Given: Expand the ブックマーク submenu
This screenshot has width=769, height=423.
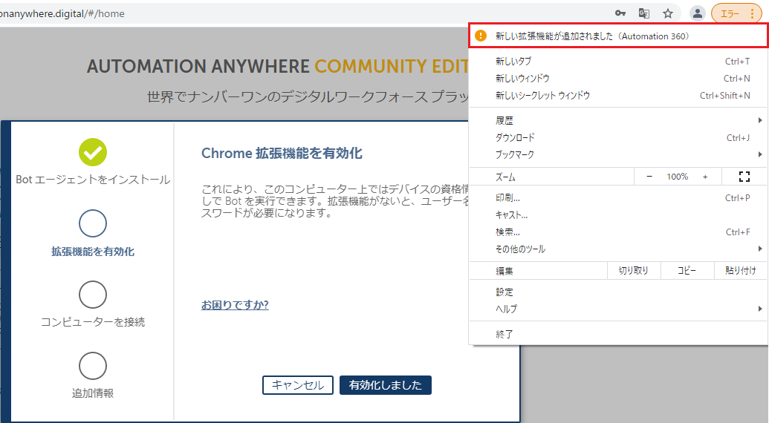Looking at the screenshot, I should [618, 154].
